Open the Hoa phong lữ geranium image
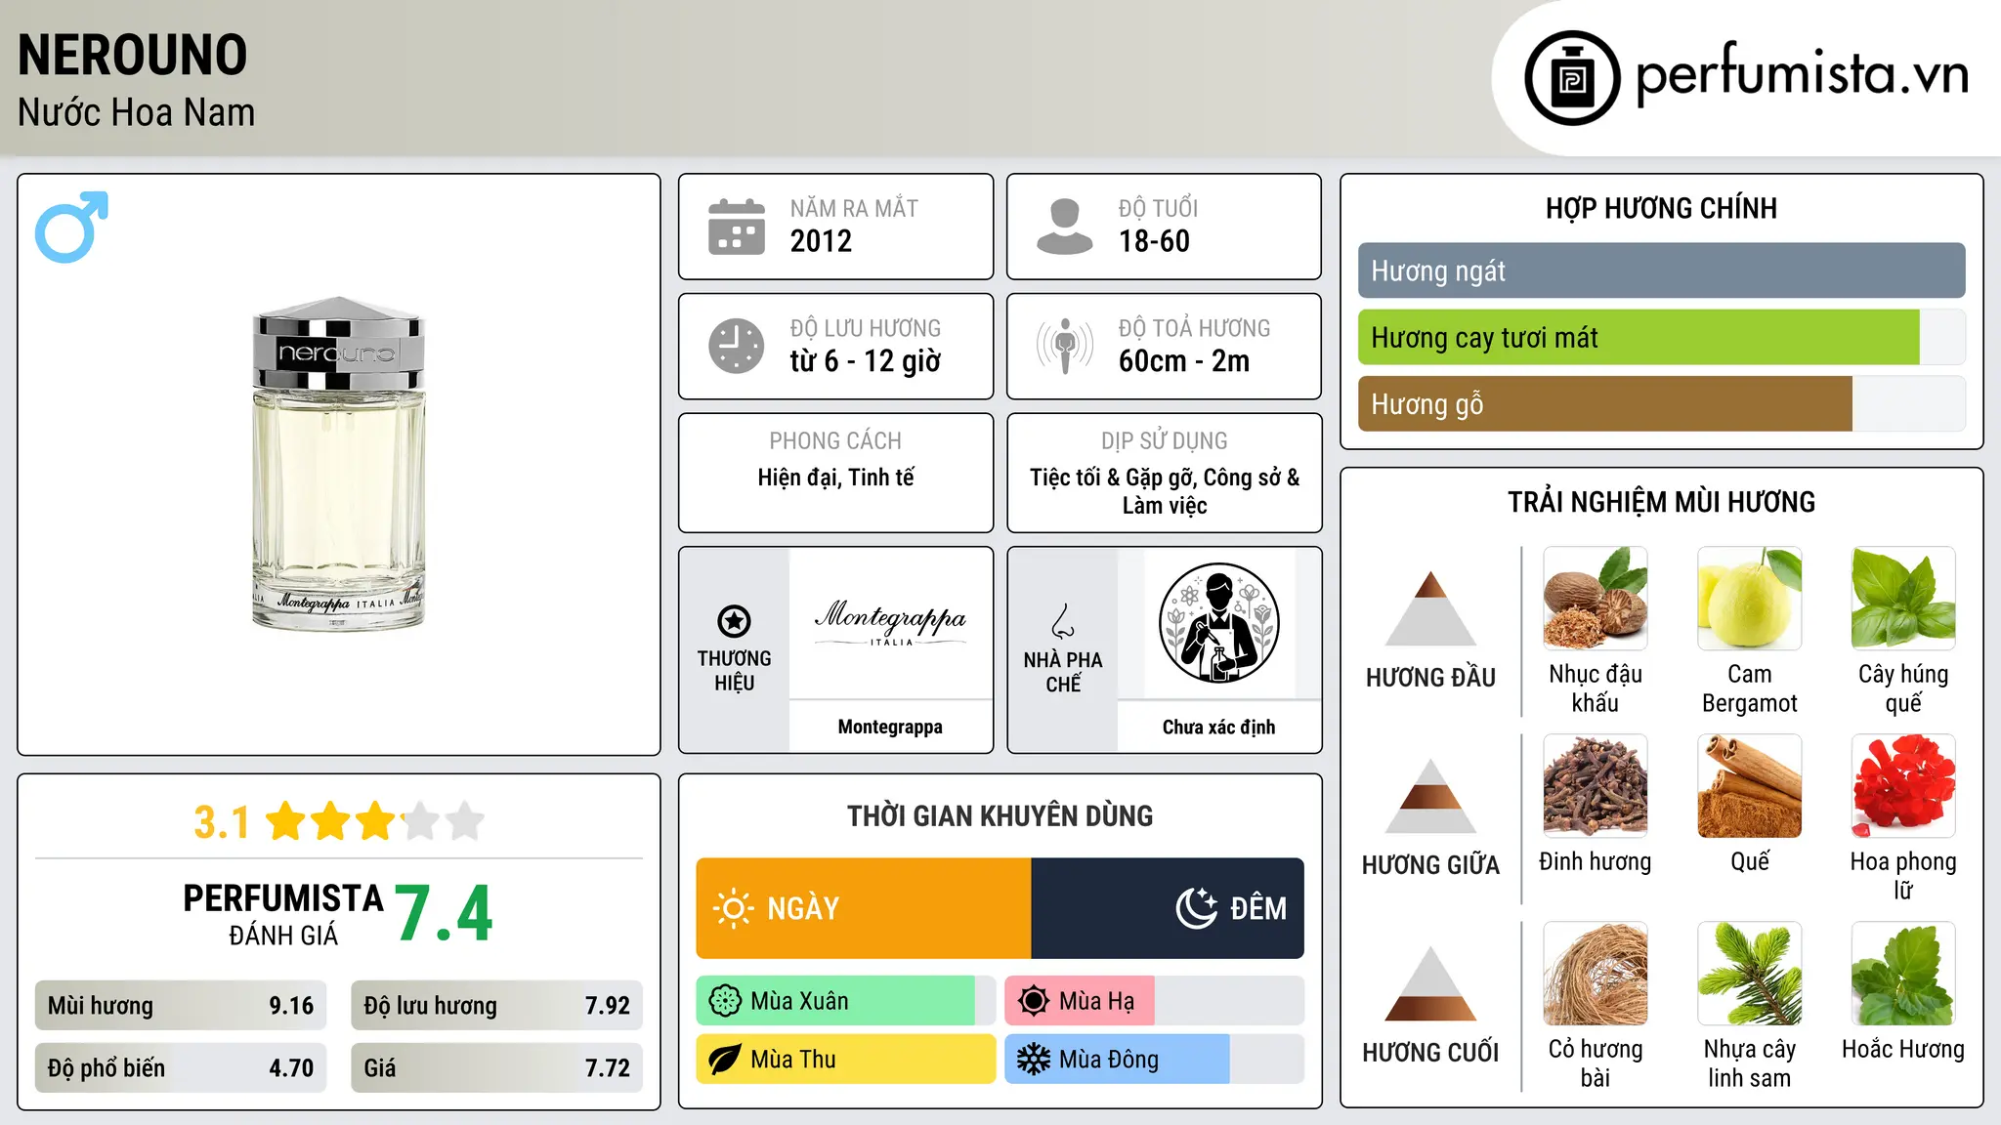Screen dimensions: 2001x1125 pyautogui.click(x=1903, y=786)
